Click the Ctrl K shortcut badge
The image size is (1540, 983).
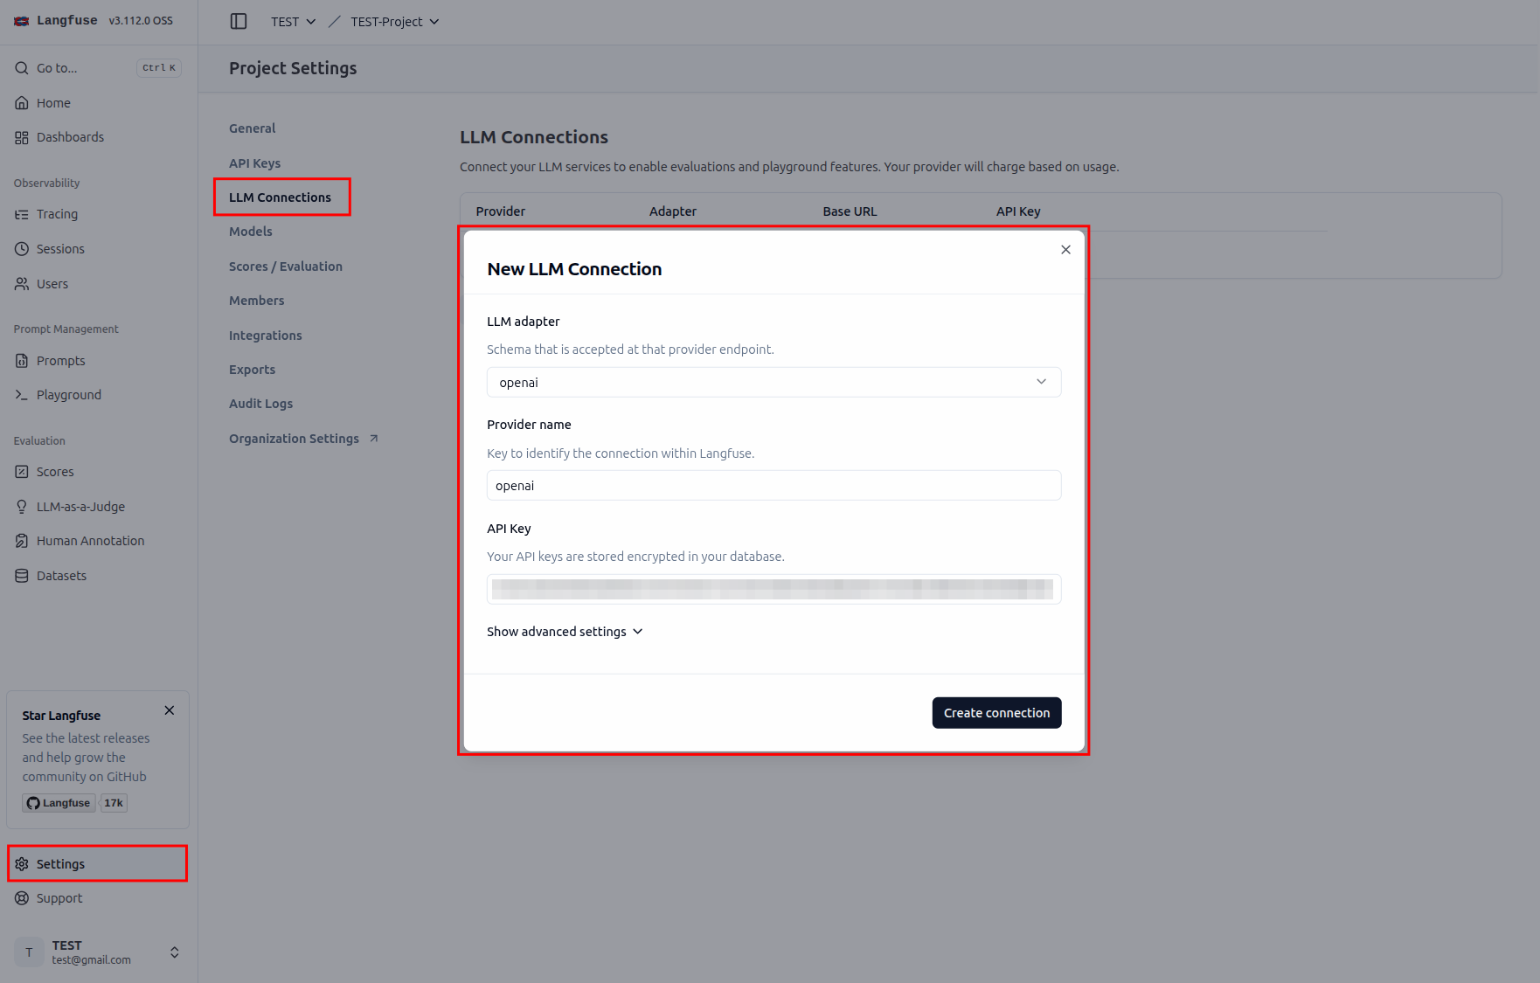(x=159, y=68)
